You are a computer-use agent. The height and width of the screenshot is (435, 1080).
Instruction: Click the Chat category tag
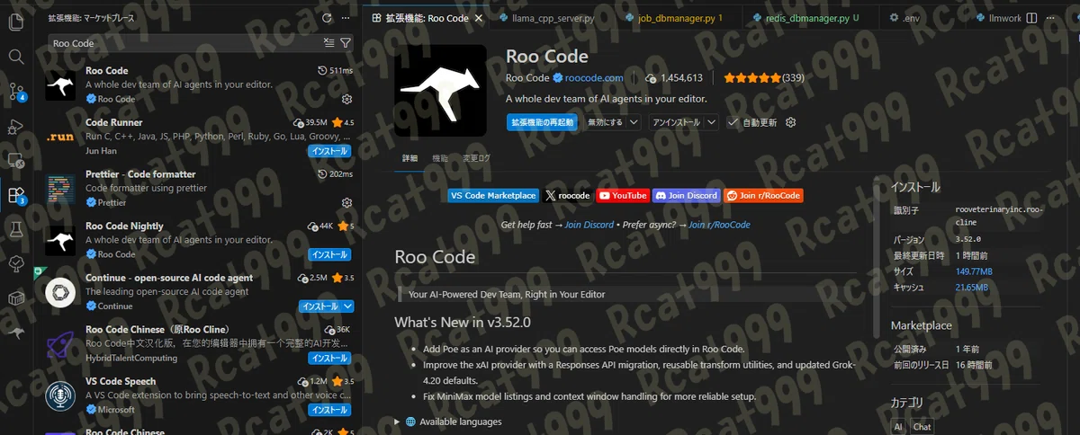tap(922, 427)
